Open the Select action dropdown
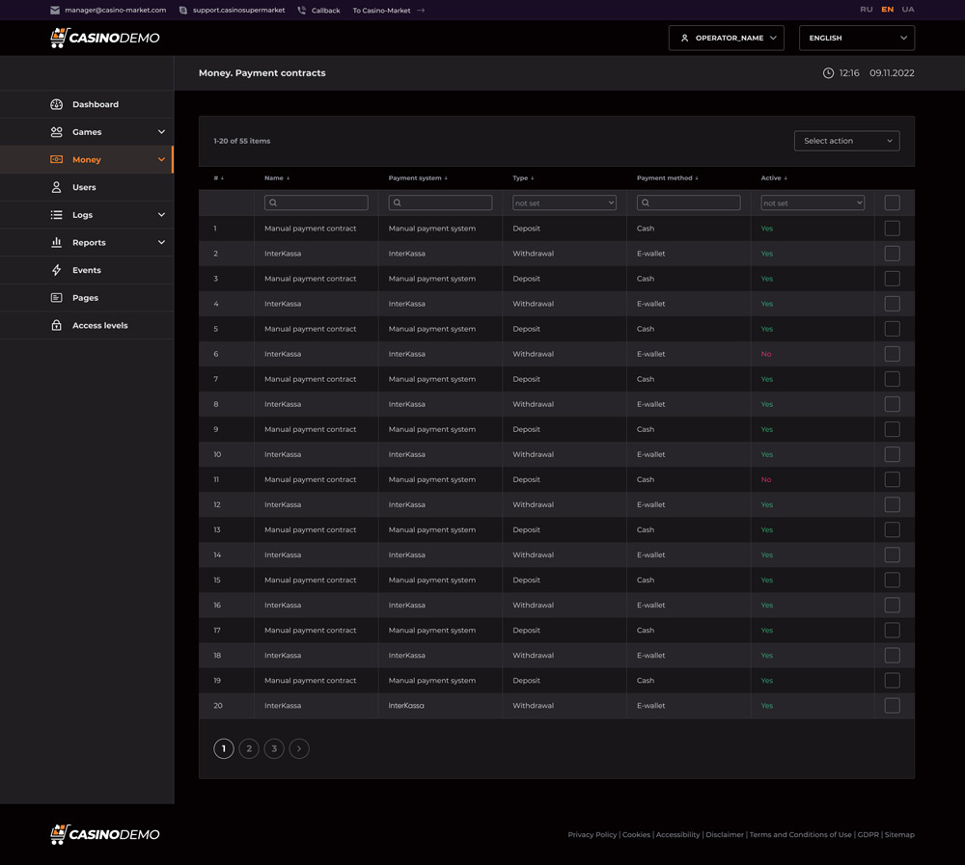The width and height of the screenshot is (965, 865). (846, 141)
